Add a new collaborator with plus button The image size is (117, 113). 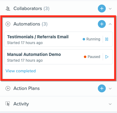[102, 9]
